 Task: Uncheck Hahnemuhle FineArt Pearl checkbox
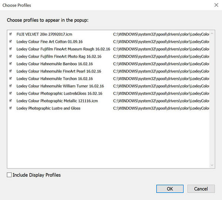point(10,71)
